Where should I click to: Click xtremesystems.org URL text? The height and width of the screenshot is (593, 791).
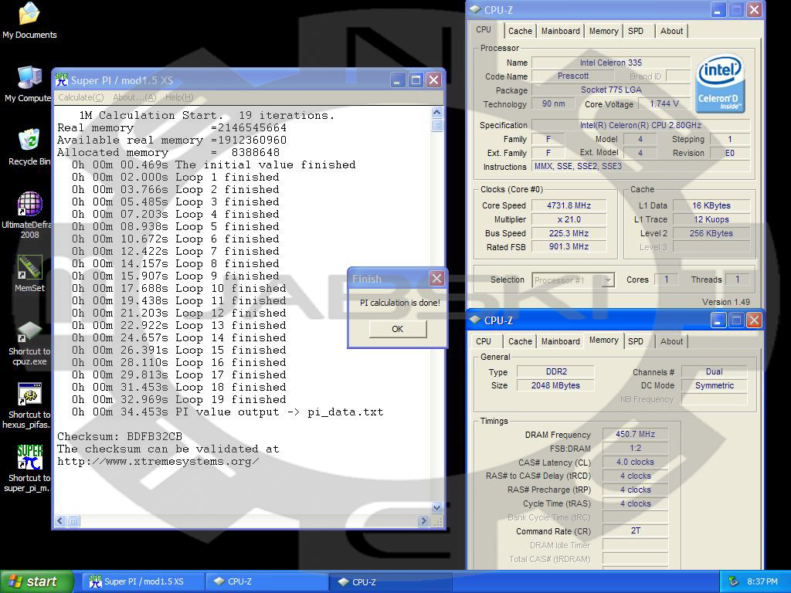[158, 462]
